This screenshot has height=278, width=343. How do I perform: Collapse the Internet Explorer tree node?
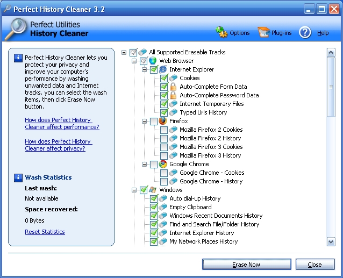click(x=145, y=70)
